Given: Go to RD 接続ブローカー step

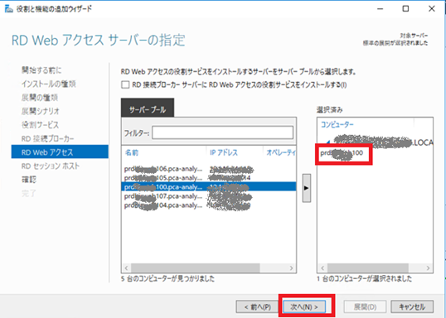Looking at the screenshot, I should point(47,138).
